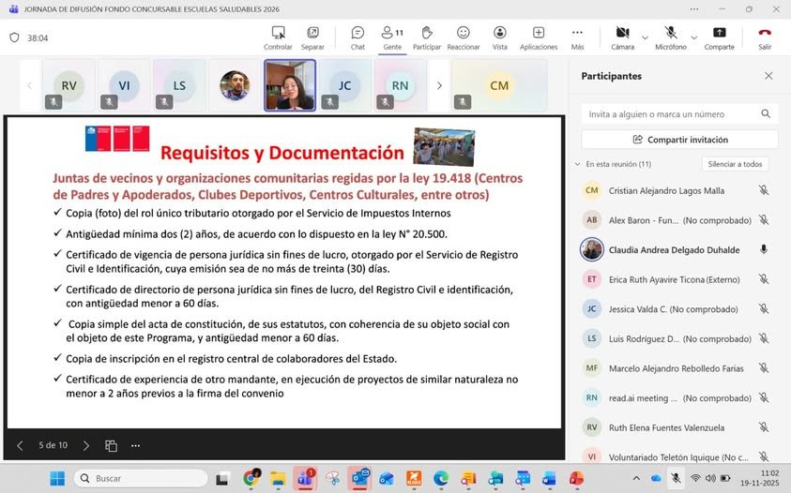Open the Controlar menu in meeting toolbar

[x=278, y=37]
